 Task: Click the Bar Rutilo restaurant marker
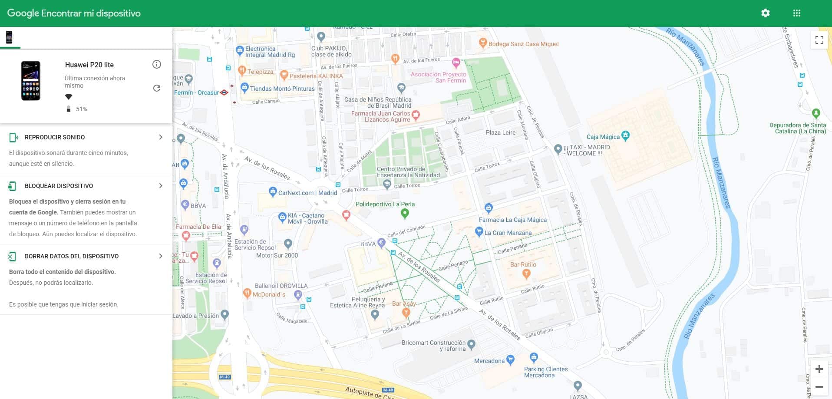(526, 273)
